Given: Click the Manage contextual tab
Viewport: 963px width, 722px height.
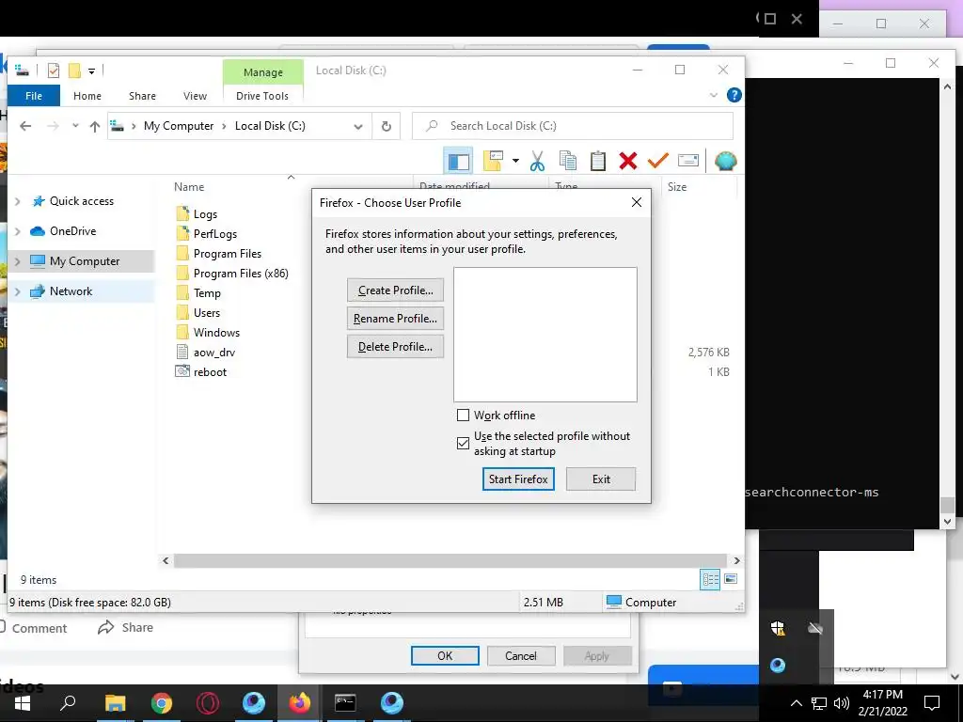Looking at the screenshot, I should coord(263,71).
